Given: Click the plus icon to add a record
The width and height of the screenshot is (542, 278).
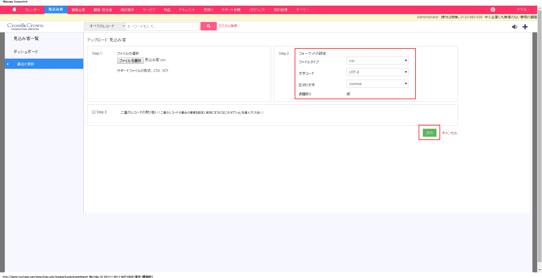Looking at the screenshot, I should click(x=525, y=27).
